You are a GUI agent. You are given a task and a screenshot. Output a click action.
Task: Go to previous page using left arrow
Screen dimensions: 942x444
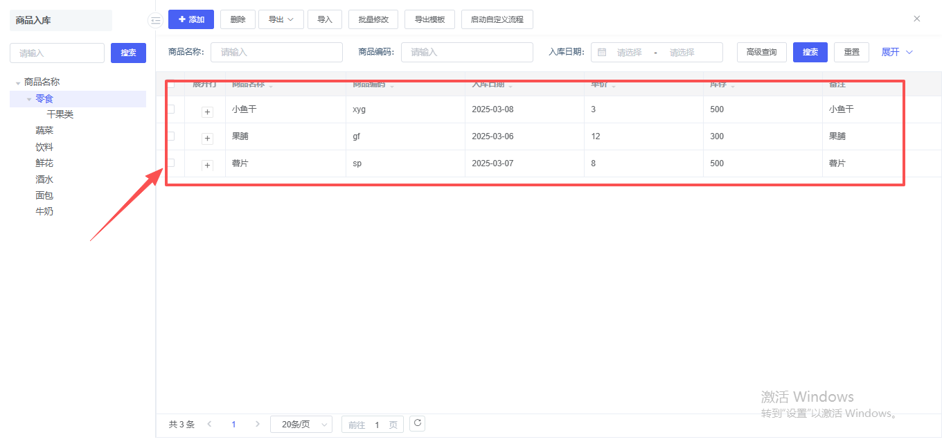click(210, 424)
